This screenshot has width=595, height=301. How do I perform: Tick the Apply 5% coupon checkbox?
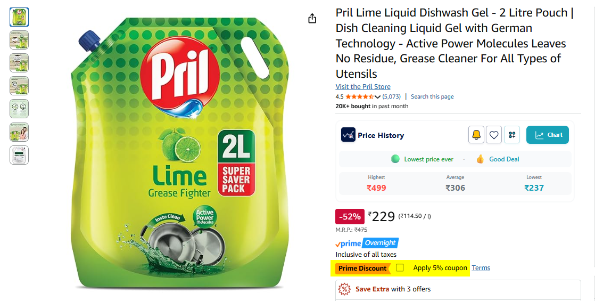pyautogui.click(x=400, y=267)
